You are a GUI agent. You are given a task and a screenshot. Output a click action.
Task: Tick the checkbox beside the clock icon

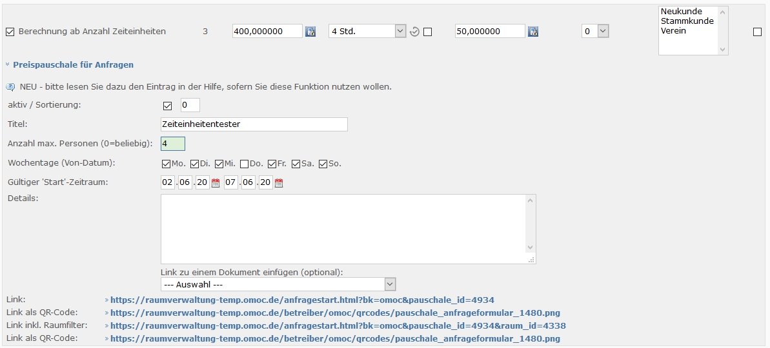[x=428, y=32]
